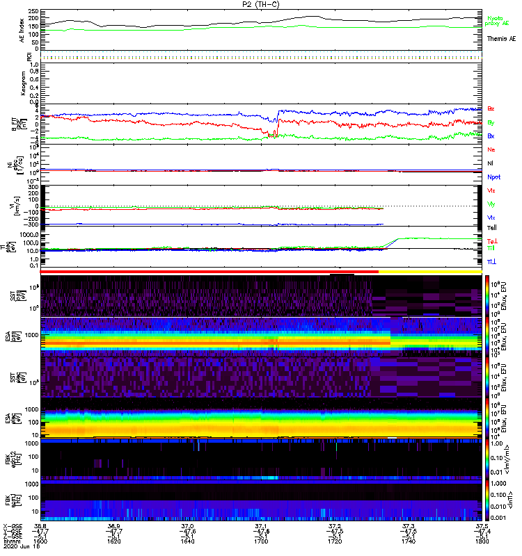This screenshot has height=556, width=522.
Task: Click the Y-GSE value "-47.4"
Action: click(x=482, y=531)
